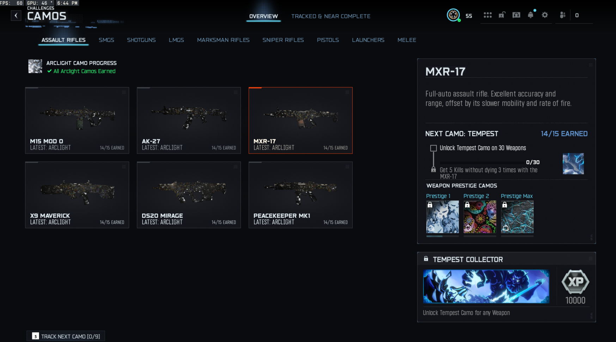Switch to Tracked & Near Complete tab
The height and width of the screenshot is (342, 616).
point(331,16)
